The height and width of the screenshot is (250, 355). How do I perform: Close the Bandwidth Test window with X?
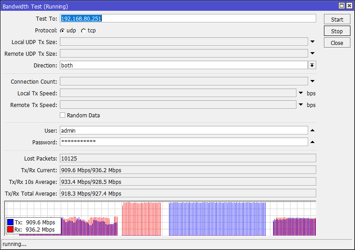point(349,6)
